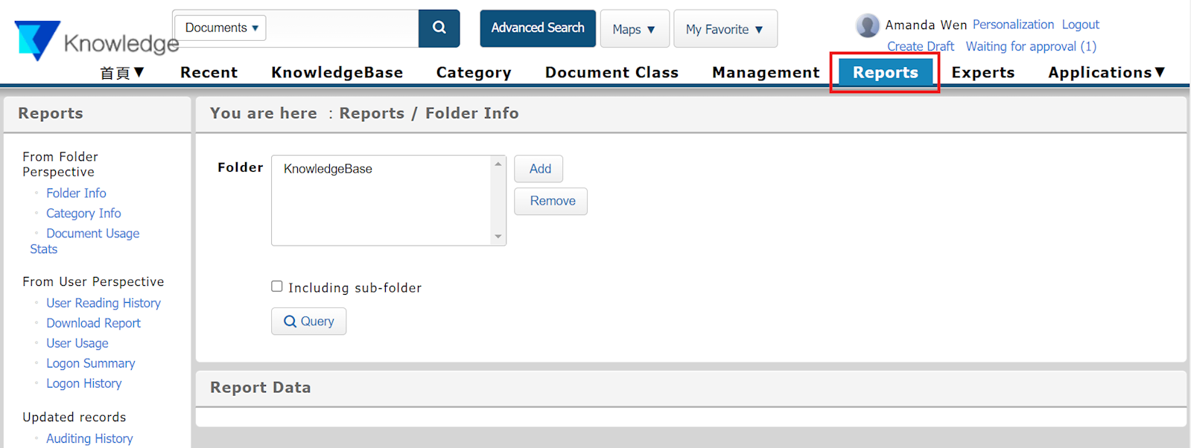Click Amanda Wen's avatar icon
Viewport: 1191px width, 448px height.
(x=868, y=25)
